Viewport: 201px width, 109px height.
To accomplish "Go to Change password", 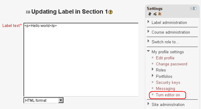I will pos(171,64).
